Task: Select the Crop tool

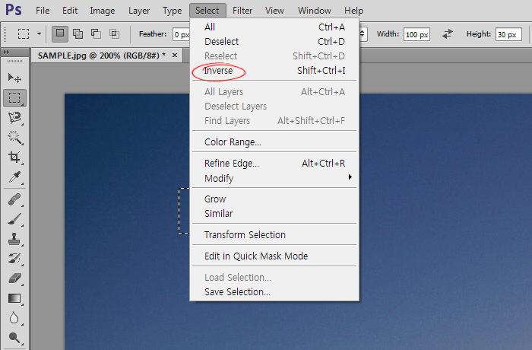Action: [14, 157]
